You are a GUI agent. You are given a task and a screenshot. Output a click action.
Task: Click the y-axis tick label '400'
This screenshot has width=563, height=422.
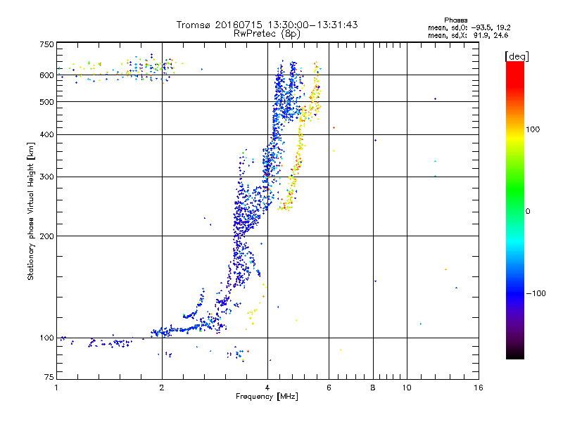click(x=46, y=135)
